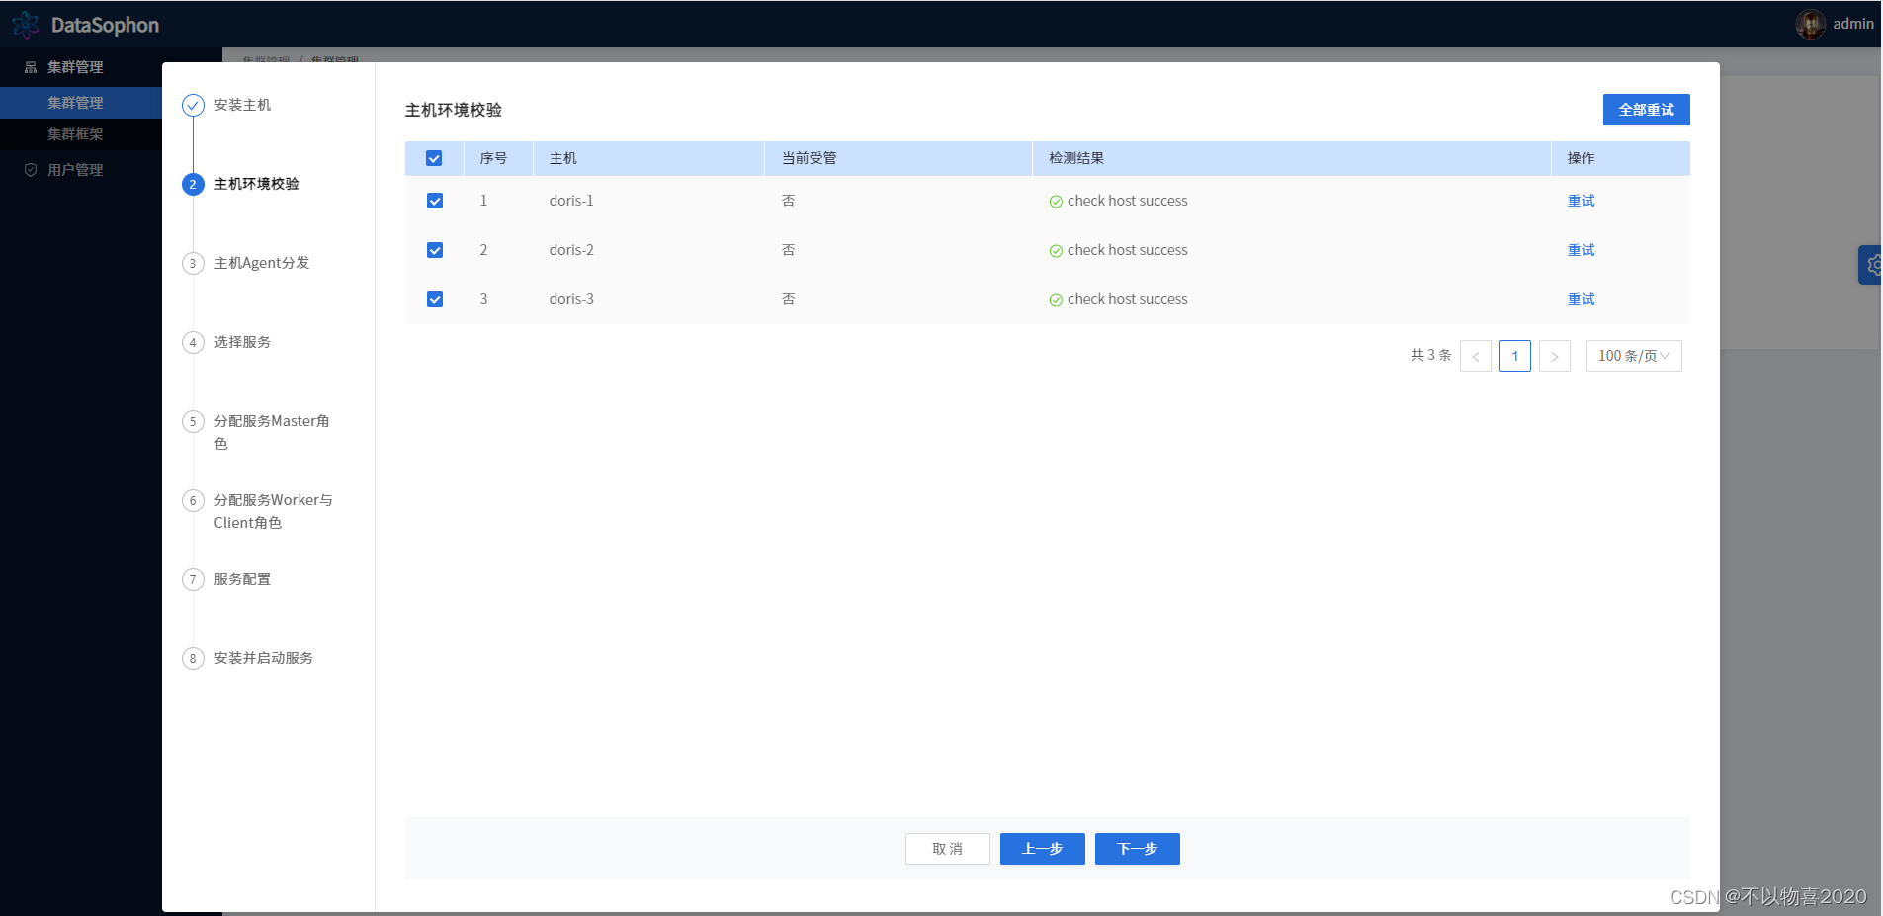Image resolution: width=1883 pixels, height=916 pixels.
Task: Click the completed checkmark for 安装主机 step
Action: 193,105
